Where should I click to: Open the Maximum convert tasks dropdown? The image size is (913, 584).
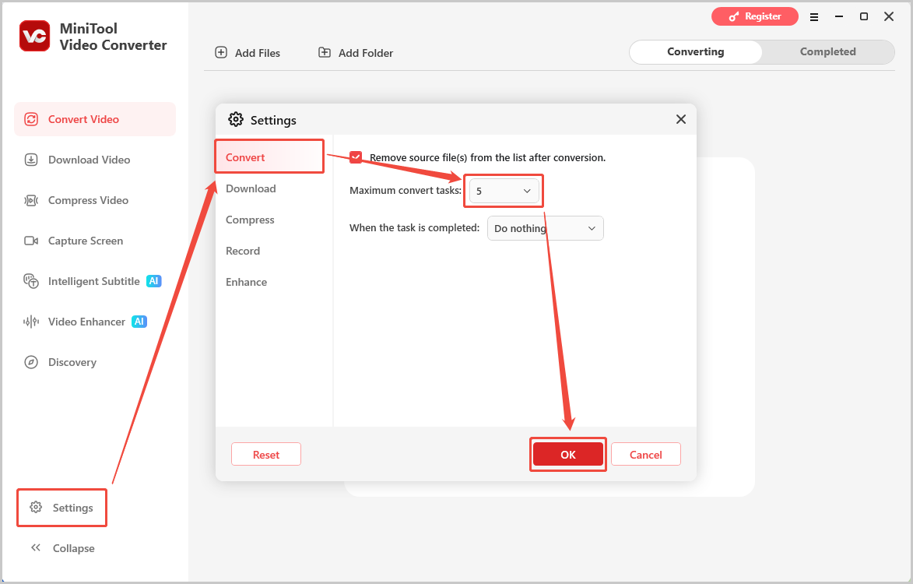pos(504,191)
